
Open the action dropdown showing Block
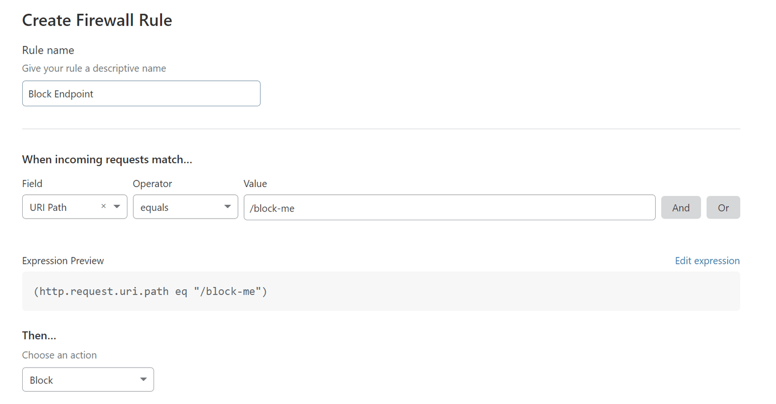click(88, 380)
